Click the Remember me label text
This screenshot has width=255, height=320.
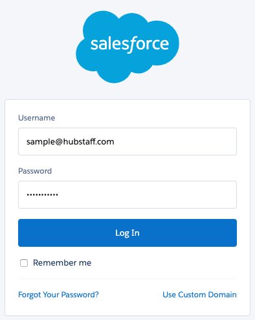[x=62, y=263]
